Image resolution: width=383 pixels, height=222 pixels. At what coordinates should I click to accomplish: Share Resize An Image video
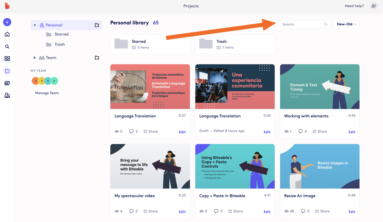[x=322, y=211]
